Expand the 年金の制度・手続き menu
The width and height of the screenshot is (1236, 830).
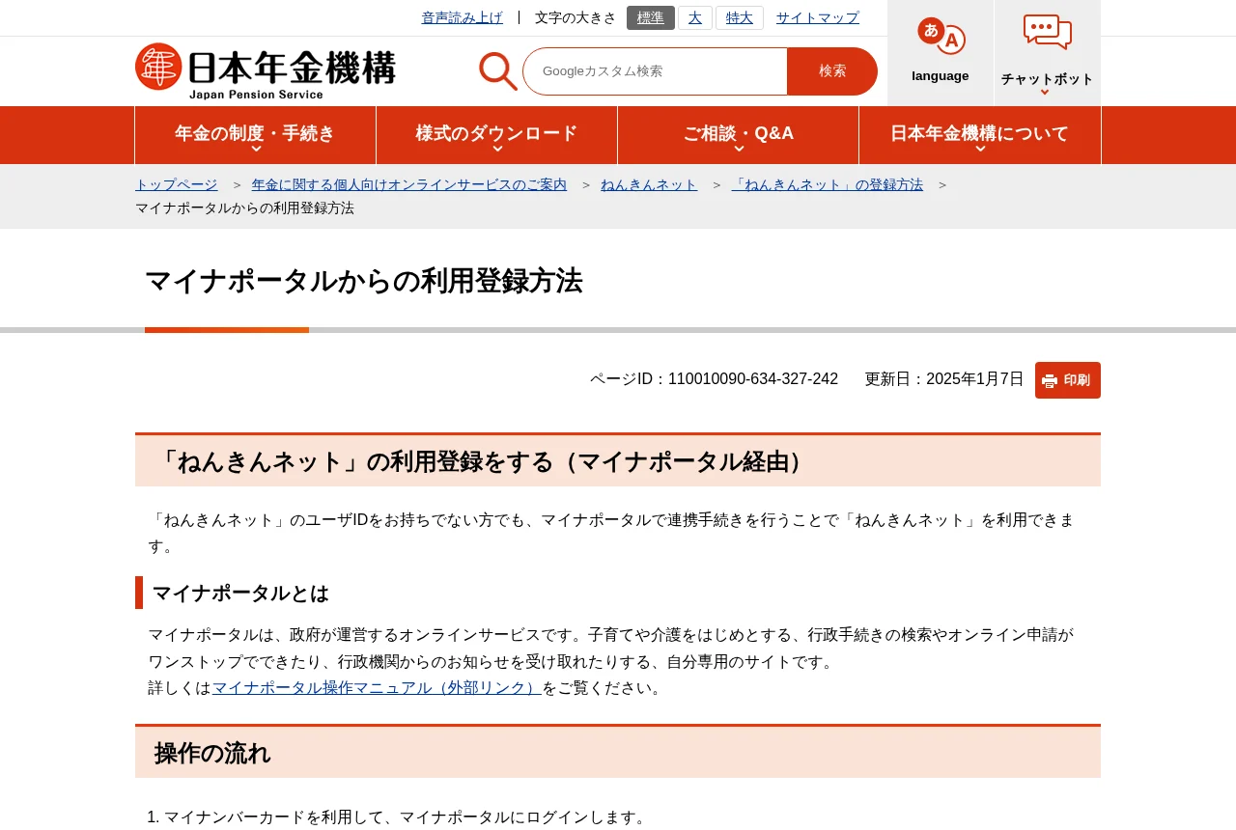click(255, 135)
